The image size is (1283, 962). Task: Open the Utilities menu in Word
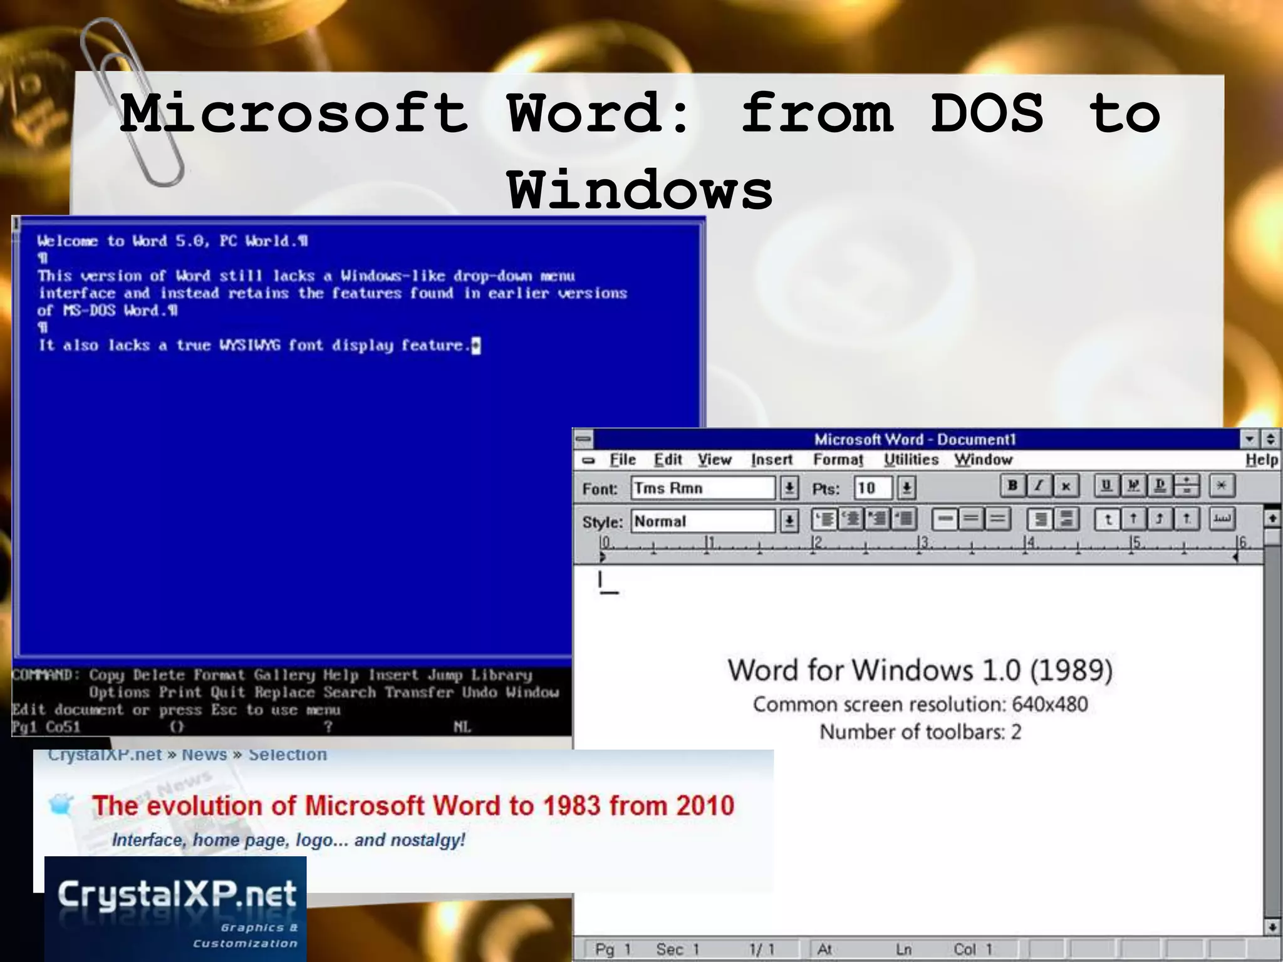point(912,460)
